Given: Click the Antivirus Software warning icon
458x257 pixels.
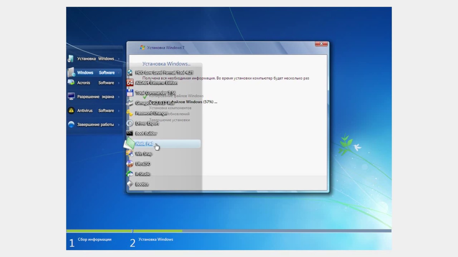Looking at the screenshot, I should tap(71, 110).
